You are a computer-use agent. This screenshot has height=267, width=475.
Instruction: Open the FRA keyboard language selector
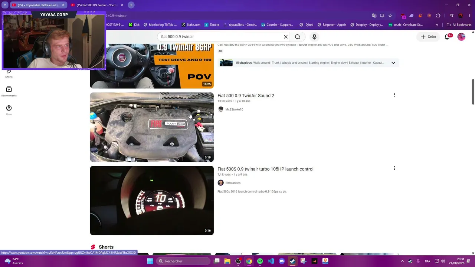point(427,261)
